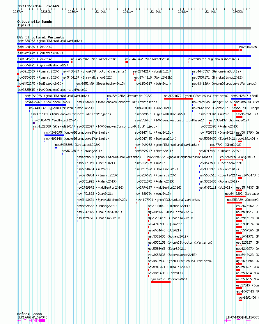259x324 pixels.
Task: Click the nsv5917482 (Almarri2020) label
Action: [220, 151]
